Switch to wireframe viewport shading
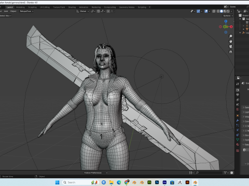This screenshot has height=186, width=249. [x=218, y=11]
